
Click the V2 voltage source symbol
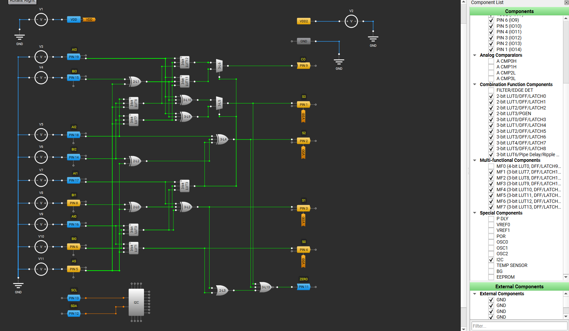(351, 21)
